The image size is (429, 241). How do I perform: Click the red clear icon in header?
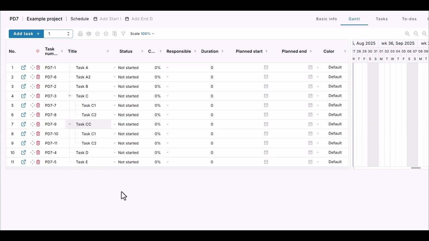click(38, 51)
